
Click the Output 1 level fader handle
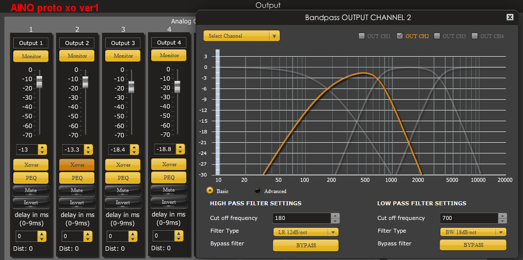[x=39, y=82]
